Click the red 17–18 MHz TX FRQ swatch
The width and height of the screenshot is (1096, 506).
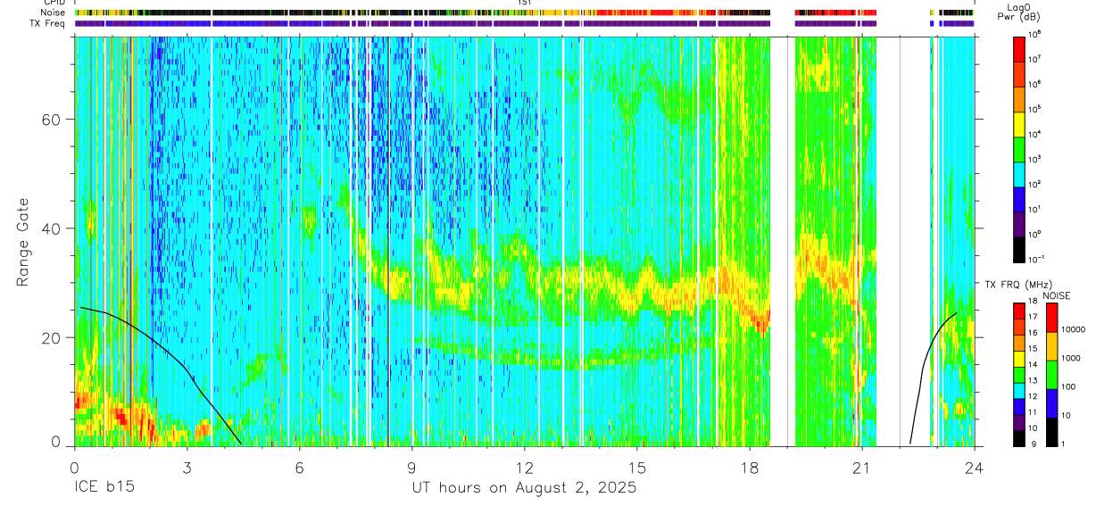point(1019,310)
